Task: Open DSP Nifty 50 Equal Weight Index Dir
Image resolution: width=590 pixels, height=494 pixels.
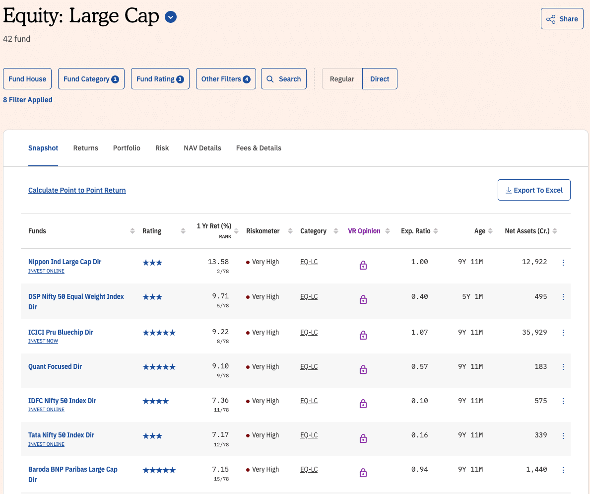Action: [x=76, y=301]
